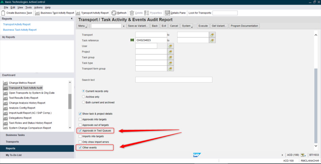This screenshot has width=321, height=164.
Task: Click the Create Business Task icon
Action: tap(3, 13)
